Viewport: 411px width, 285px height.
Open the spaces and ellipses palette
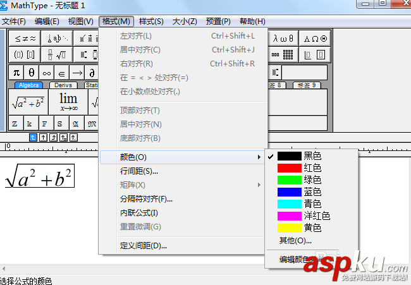click(x=57, y=39)
